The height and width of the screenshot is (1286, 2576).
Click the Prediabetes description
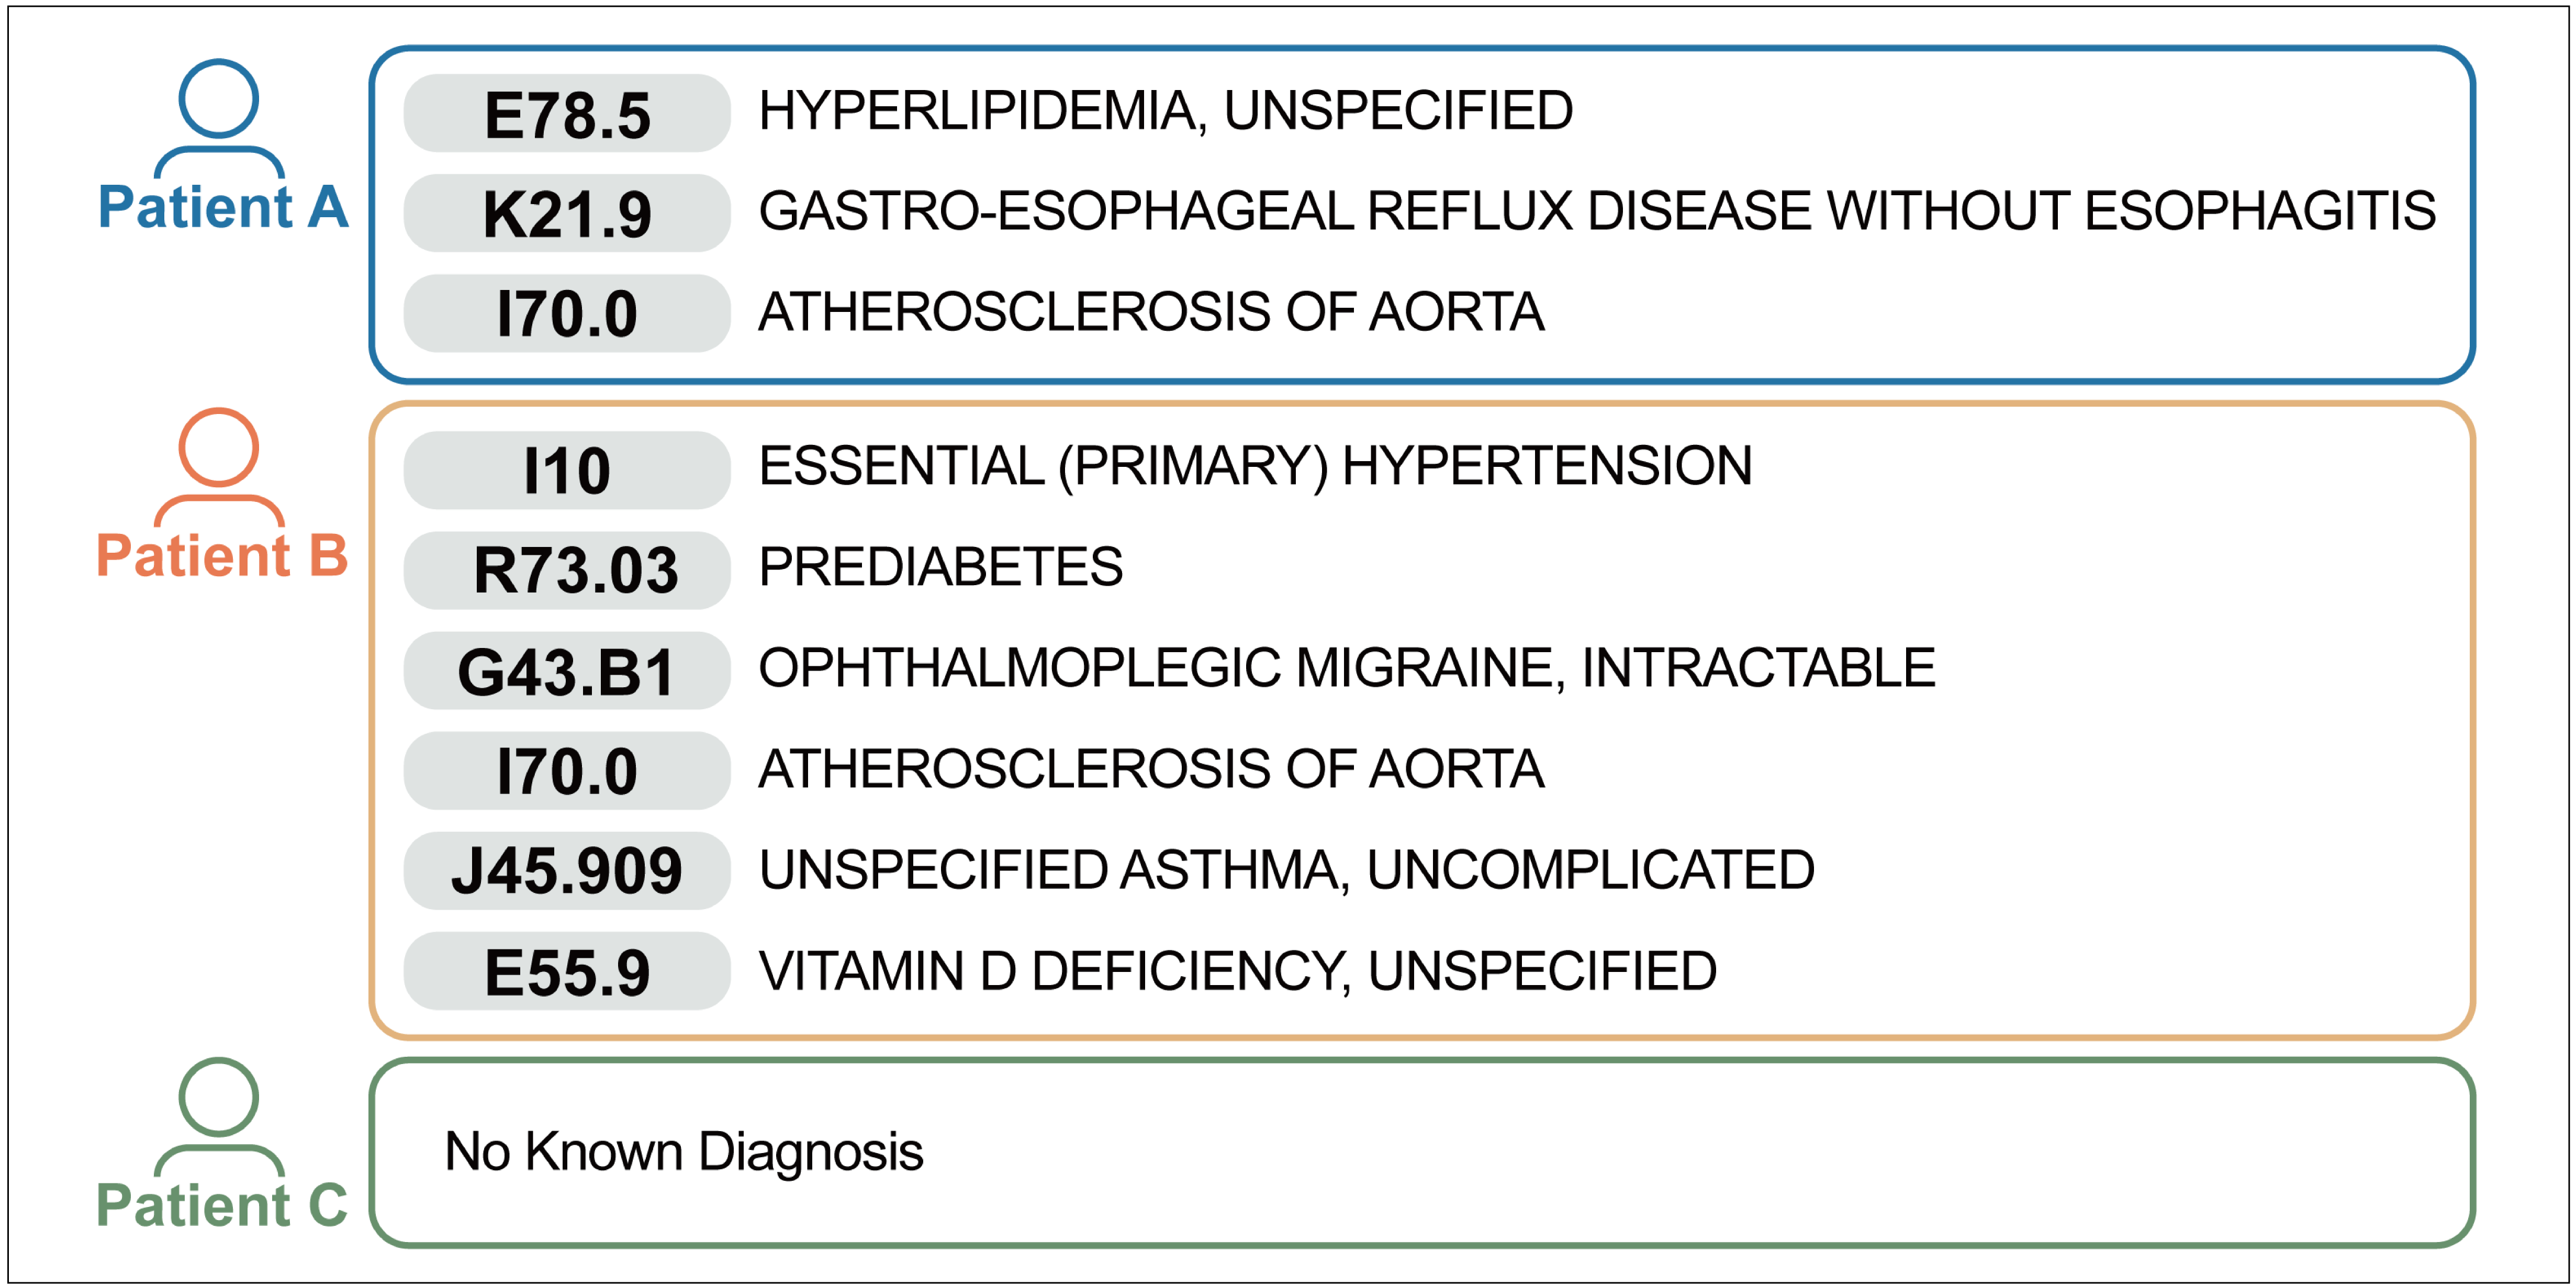(x=941, y=567)
